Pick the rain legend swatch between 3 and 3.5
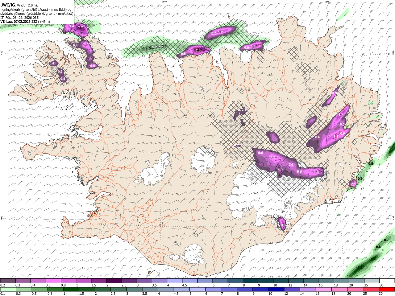The image size is (395, 296). [x=134, y=290]
